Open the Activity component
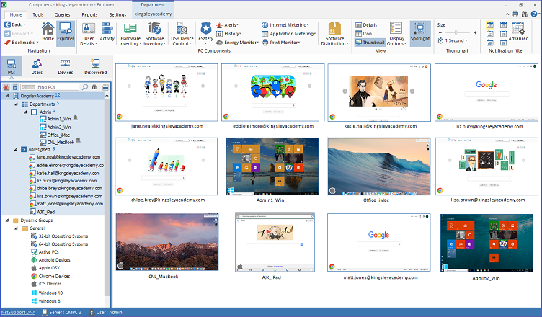Screen dimensions: 542x317 click(x=107, y=32)
